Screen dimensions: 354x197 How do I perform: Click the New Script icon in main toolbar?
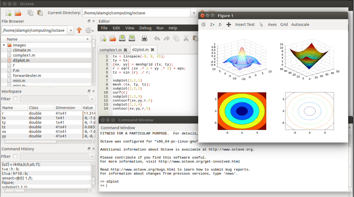pyautogui.click(x=8, y=13)
